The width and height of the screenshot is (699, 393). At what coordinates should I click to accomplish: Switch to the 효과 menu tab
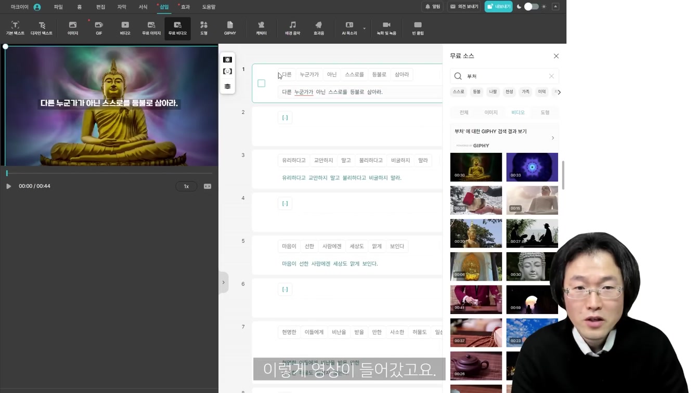(185, 7)
